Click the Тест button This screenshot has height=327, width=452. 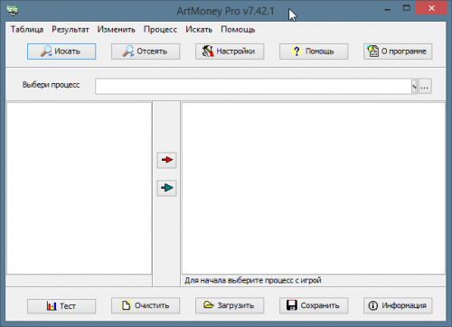[61, 306]
